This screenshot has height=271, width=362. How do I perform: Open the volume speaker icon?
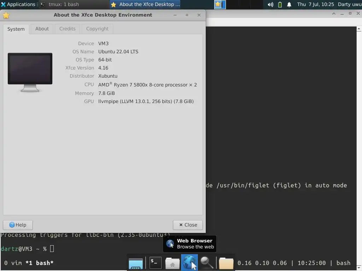point(270,4)
